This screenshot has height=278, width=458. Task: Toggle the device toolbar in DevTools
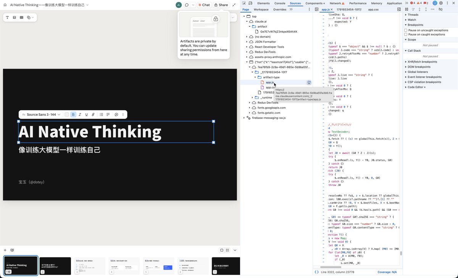click(x=250, y=3)
